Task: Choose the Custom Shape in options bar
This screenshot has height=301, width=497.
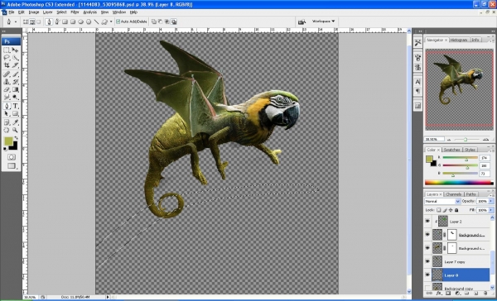Action: pyautogui.click(x=104, y=21)
